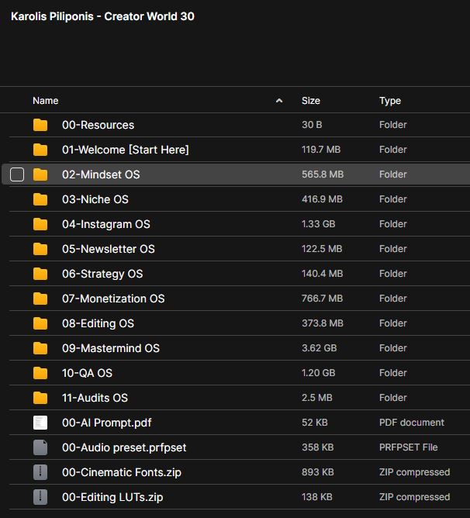Viewport: 470px width, 518px height.
Task: Click the 09-Mastermind OS folder icon
Action: pos(40,348)
